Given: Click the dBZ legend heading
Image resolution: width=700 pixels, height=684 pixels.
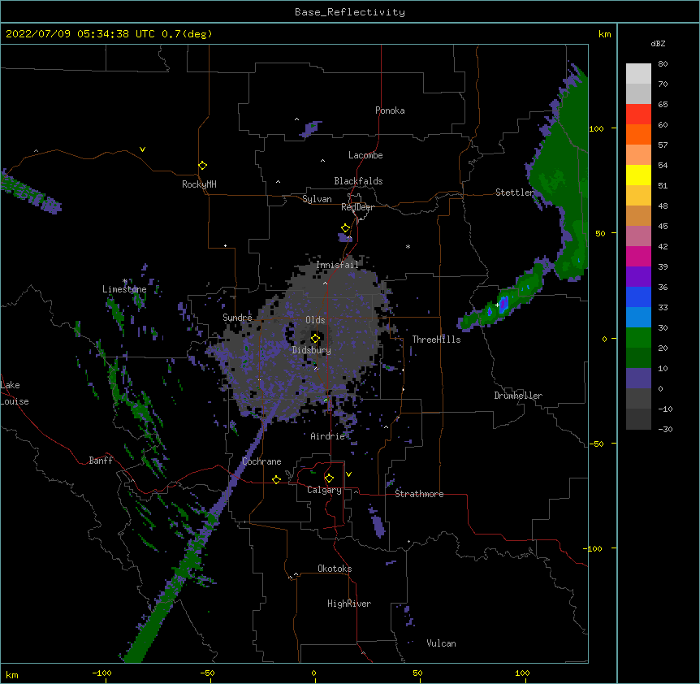Looking at the screenshot, I should click(658, 44).
